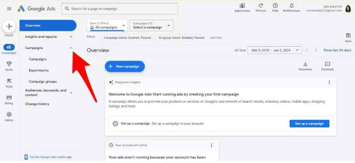Click the Ad group status filter chip
Screen dimensions: 355x163
pyautogui.click(x=181, y=38)
